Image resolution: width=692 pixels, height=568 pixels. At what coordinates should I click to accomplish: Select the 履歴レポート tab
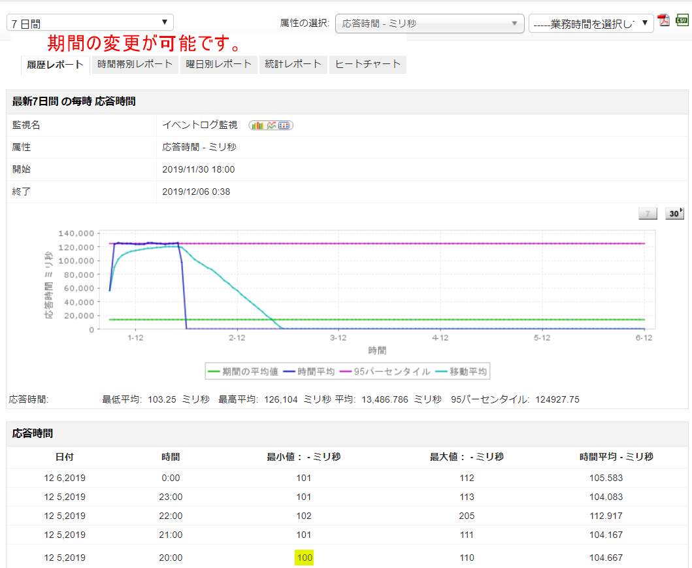(55, 65)
